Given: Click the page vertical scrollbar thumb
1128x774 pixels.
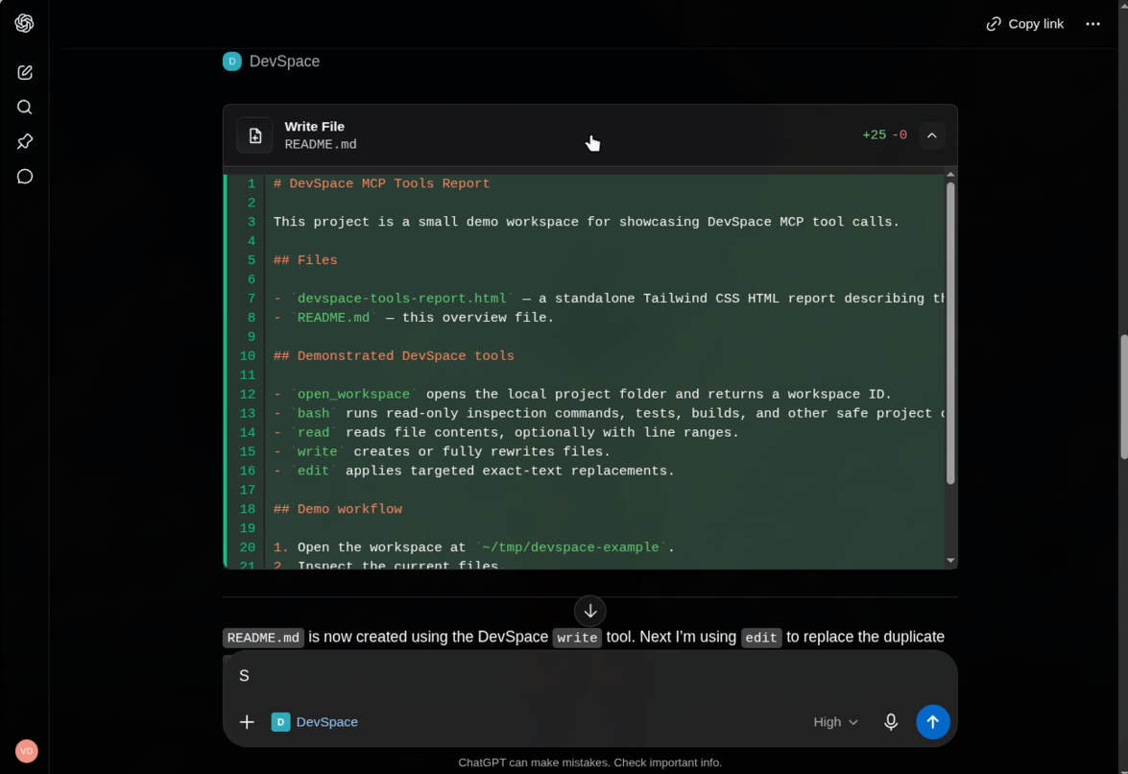Looking at the screenshot, I should [1124, 397].
